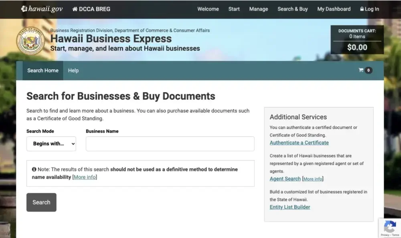Open the Welcome menu item

pyautogui.click(x=208, y=9)
